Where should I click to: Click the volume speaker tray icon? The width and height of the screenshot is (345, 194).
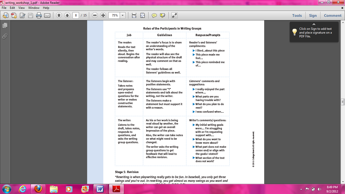(x=320, y=189)
